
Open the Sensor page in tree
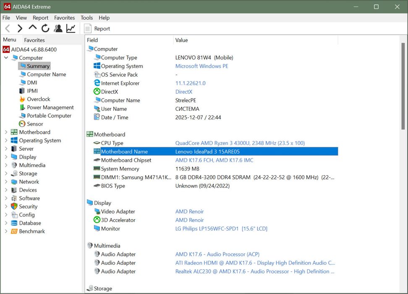point(35,124)
